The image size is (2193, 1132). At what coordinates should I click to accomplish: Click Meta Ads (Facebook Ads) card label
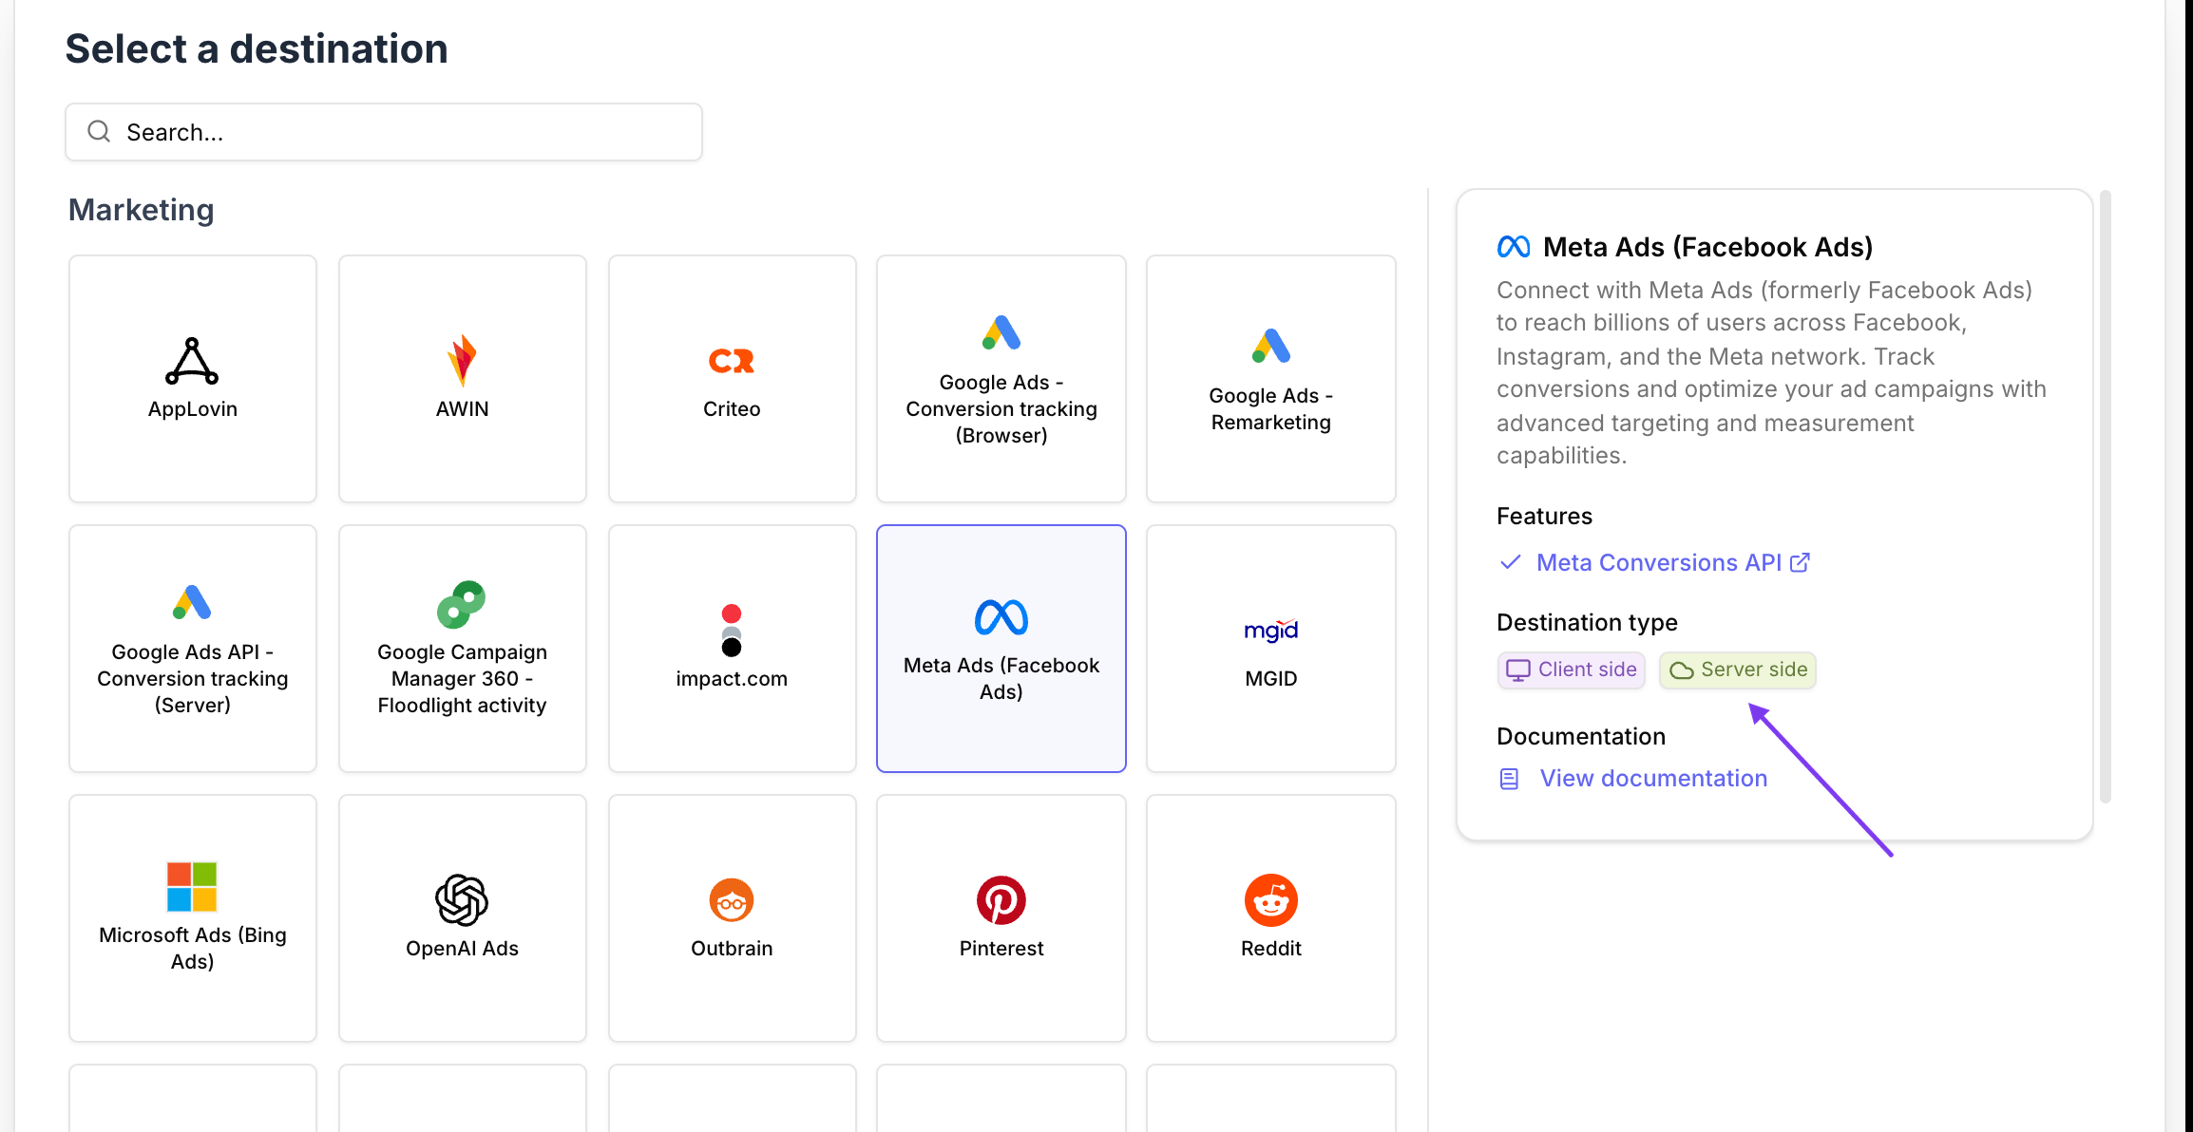coord(1001,678)
